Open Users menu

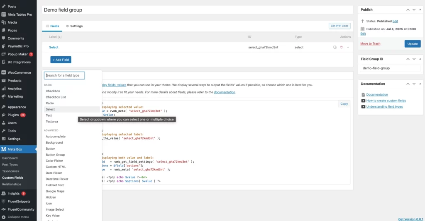click(x=12, y=123)
